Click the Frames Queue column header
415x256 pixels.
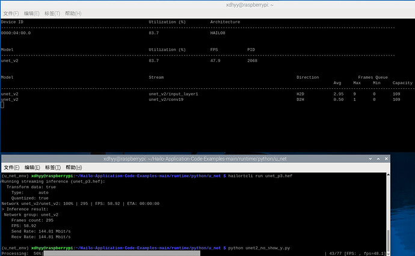[373, 78]
